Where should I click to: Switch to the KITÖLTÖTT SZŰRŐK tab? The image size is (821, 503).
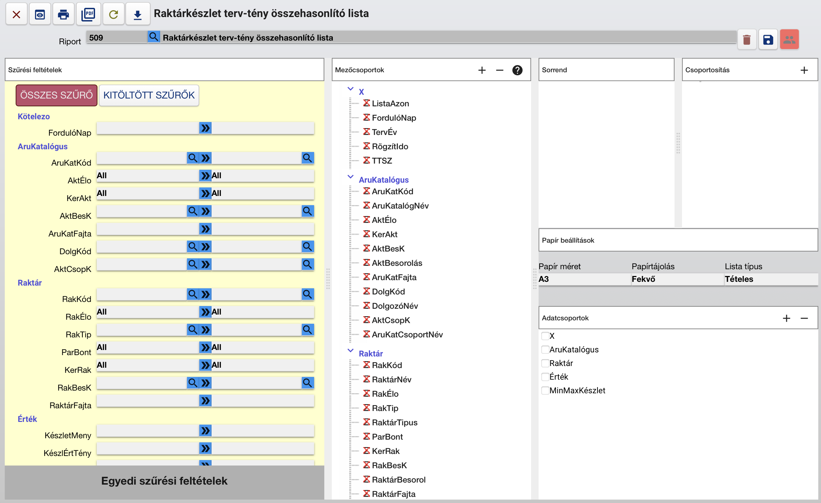click(x=149, y=95)
